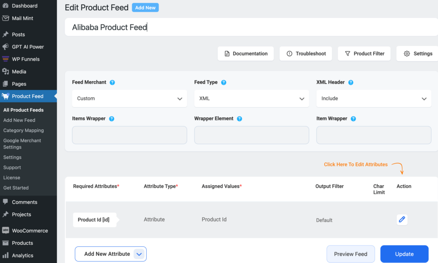Open Product Feed Settings submenu item
The image size is (438, 263).
12,157
